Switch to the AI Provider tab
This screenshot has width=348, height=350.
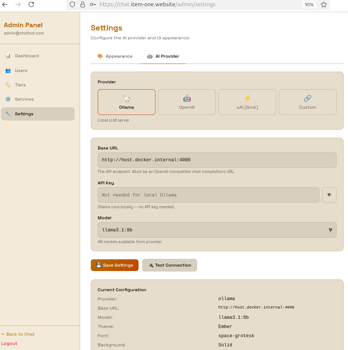coord(163,56)
